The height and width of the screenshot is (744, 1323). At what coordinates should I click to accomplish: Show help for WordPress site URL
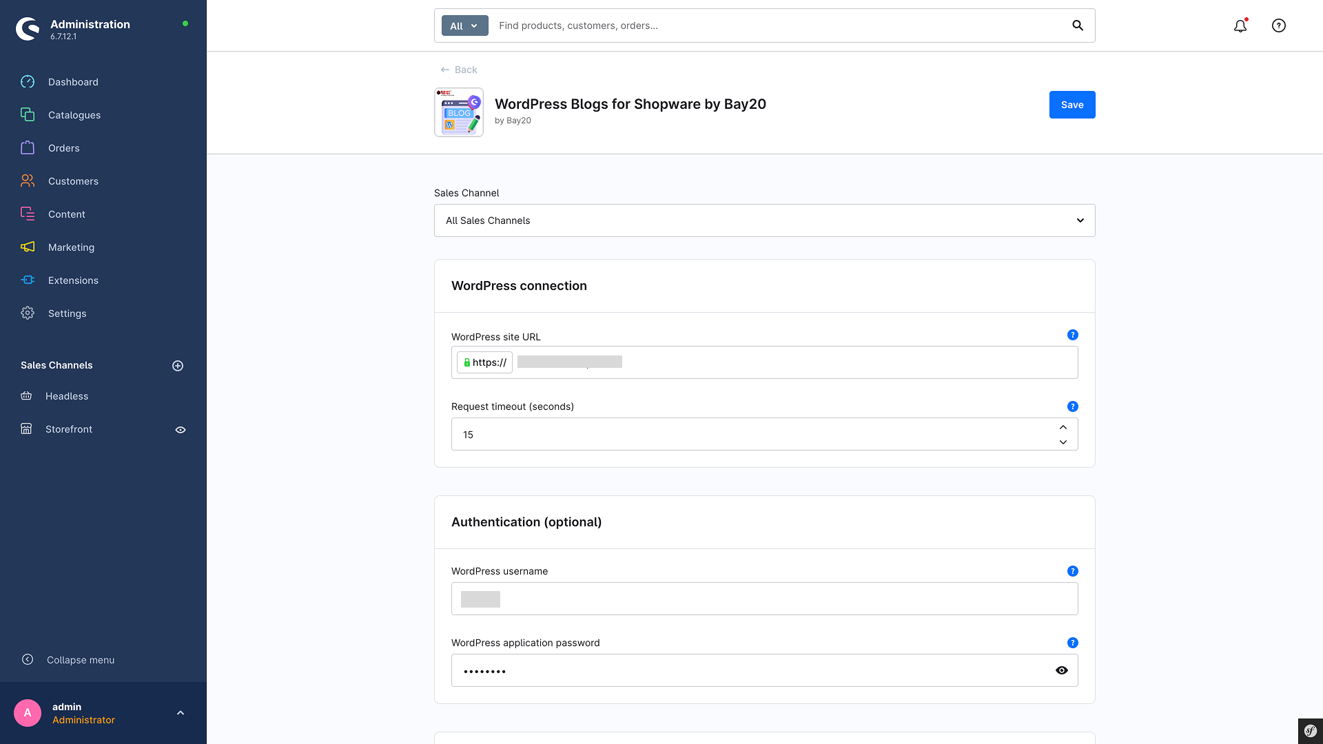pyautogui.click(x=1073, y=335)
